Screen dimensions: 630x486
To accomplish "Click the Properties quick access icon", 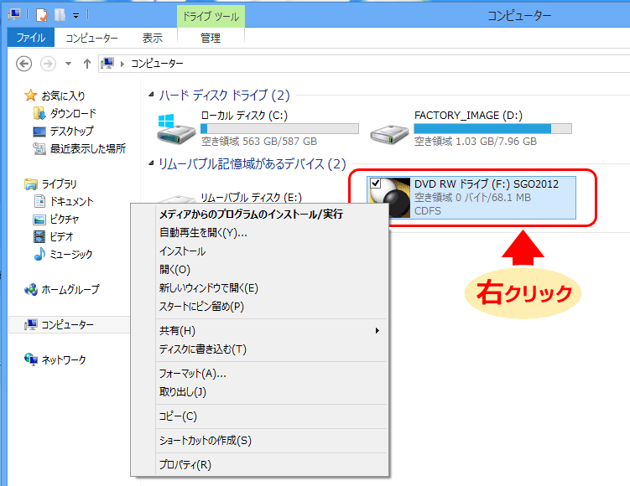I will [x=42, y=15].
